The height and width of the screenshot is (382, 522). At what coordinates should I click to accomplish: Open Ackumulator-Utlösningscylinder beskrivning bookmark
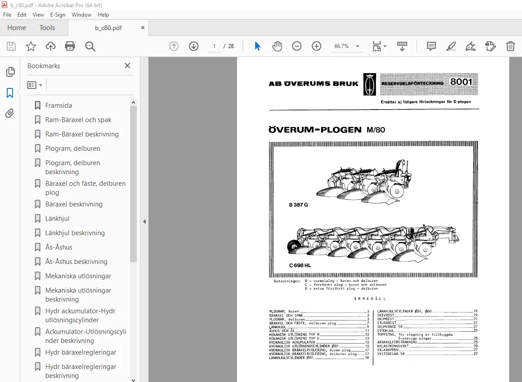(86, 336)
